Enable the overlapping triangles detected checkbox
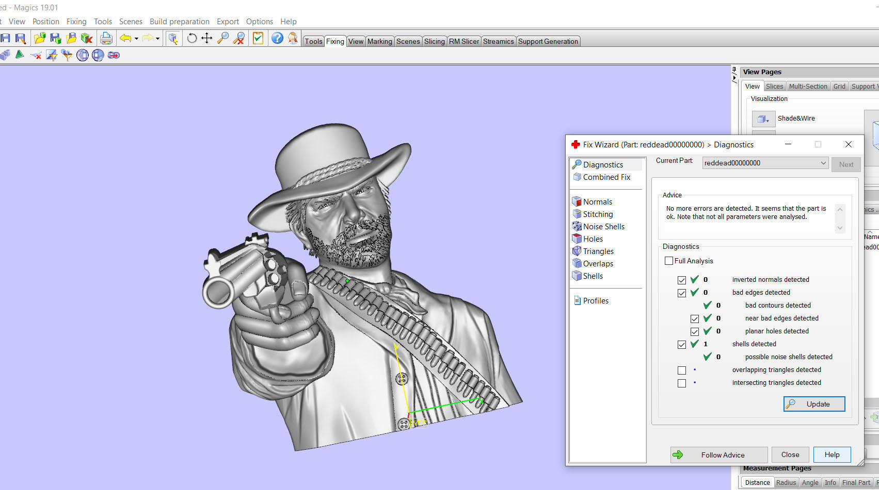The image size is (879, 490). [x=682, y=370]
